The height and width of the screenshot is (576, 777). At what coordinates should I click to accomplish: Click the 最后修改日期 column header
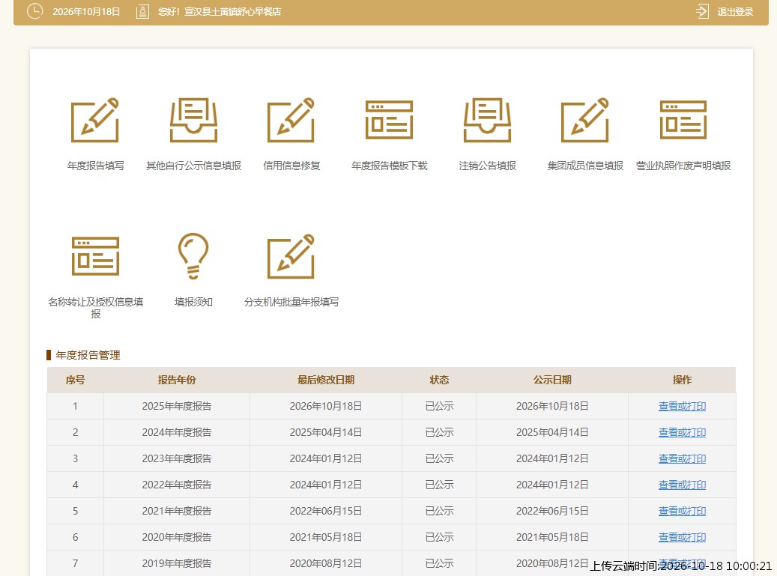coord(326,380)
